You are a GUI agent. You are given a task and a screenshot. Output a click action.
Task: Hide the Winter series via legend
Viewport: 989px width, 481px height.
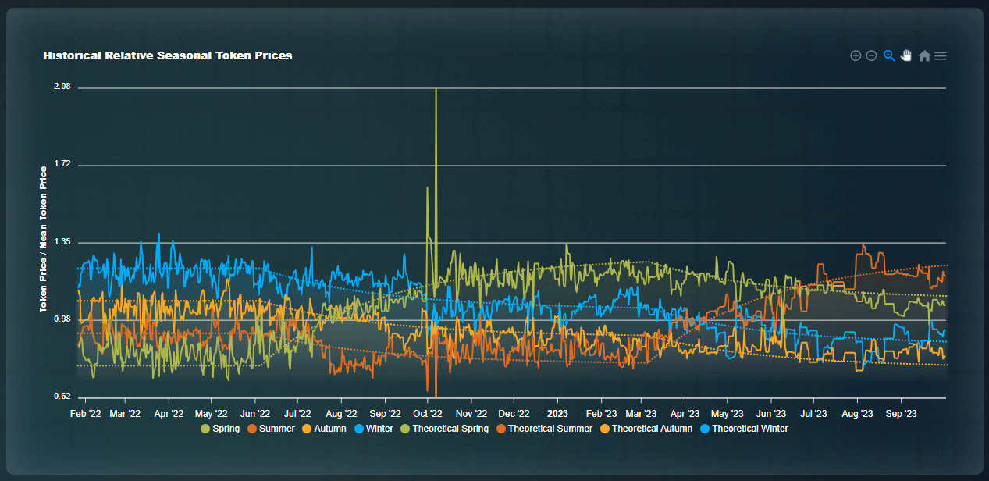[379, 429]
